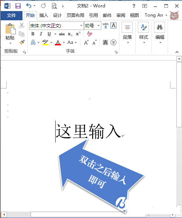Toggle Subscript formatting
This screenshot has height=218, width=182.
coord(70,34)
